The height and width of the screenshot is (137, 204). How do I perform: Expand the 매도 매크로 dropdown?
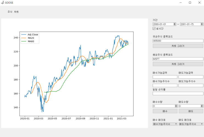(x=191, y=124)
